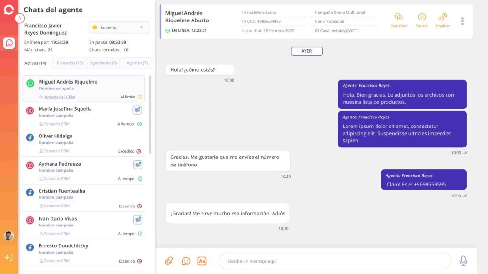Click the Escribe un mensaje aquí field
488x274 pixels.
pos(334,261)
